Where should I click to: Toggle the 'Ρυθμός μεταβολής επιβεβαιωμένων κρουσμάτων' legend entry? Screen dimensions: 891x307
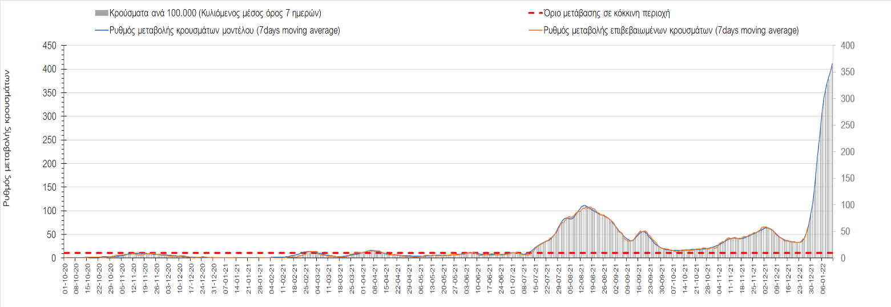pos(671,31)
